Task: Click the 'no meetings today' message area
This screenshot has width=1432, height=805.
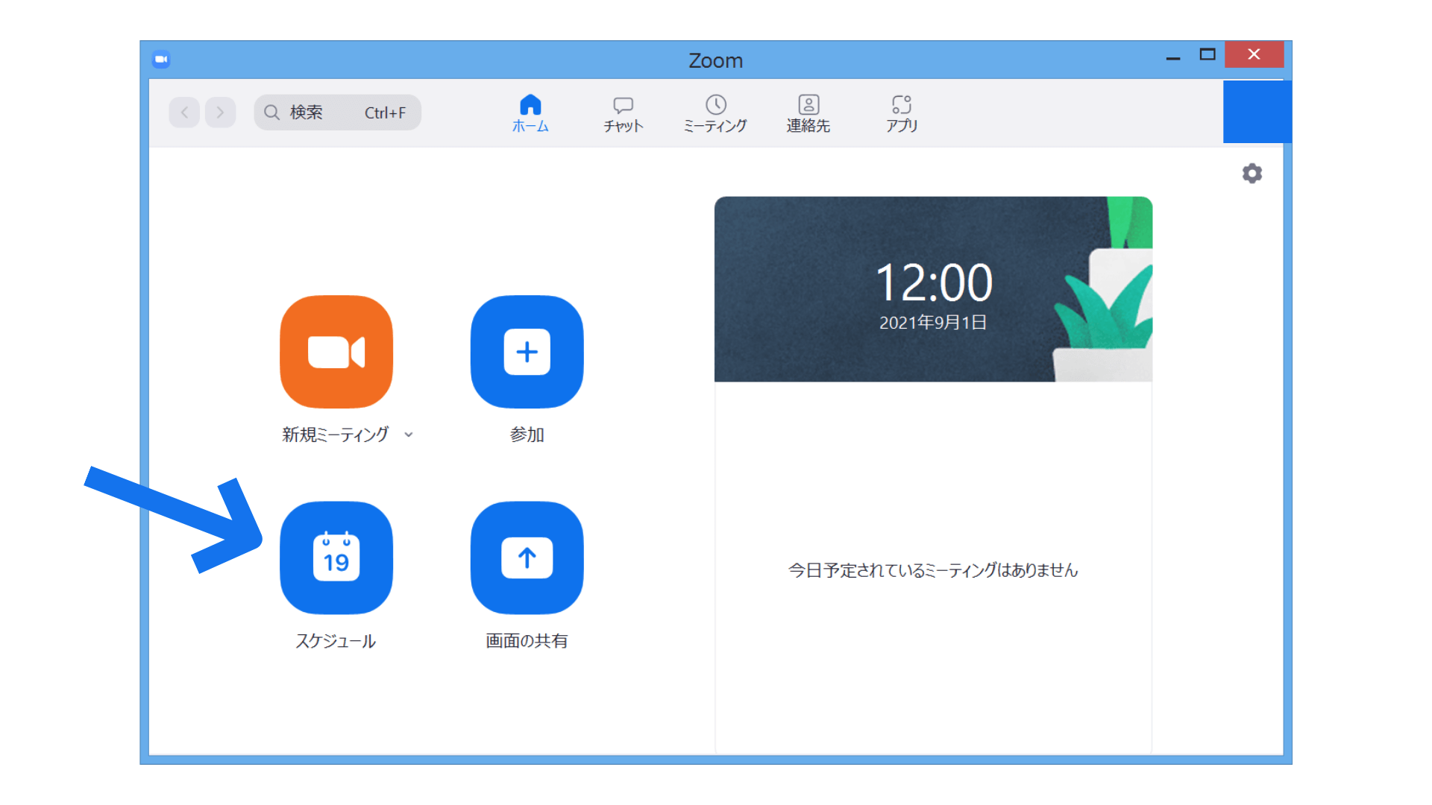Action: point(932,570)
